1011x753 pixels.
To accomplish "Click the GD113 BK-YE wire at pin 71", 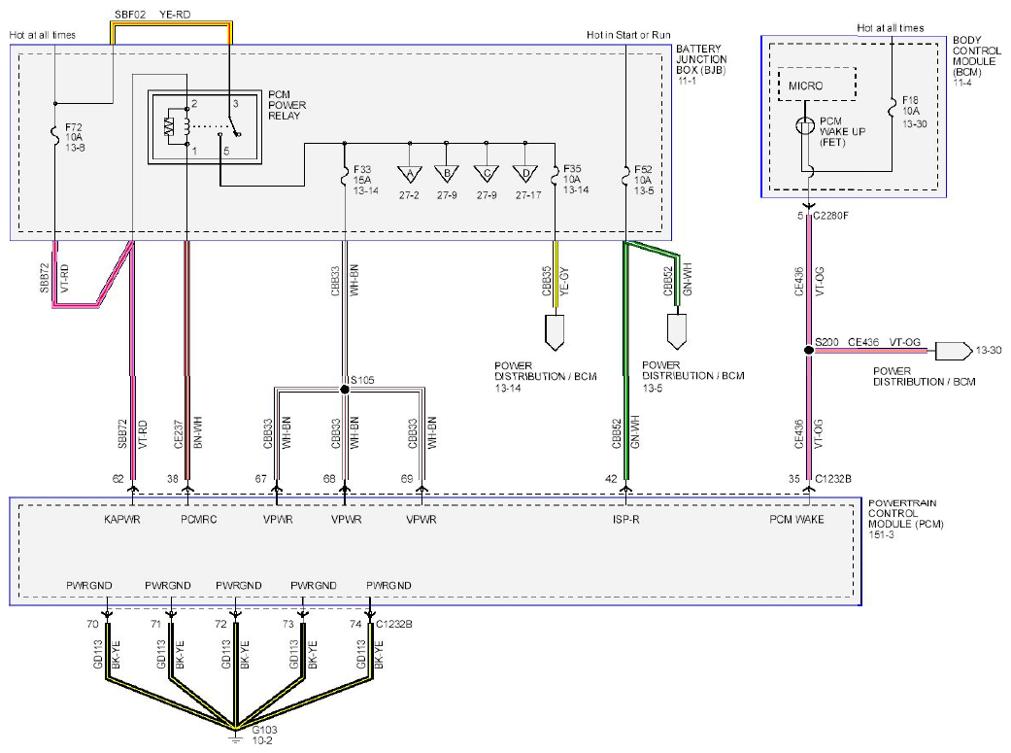I will tap(172, 650).
